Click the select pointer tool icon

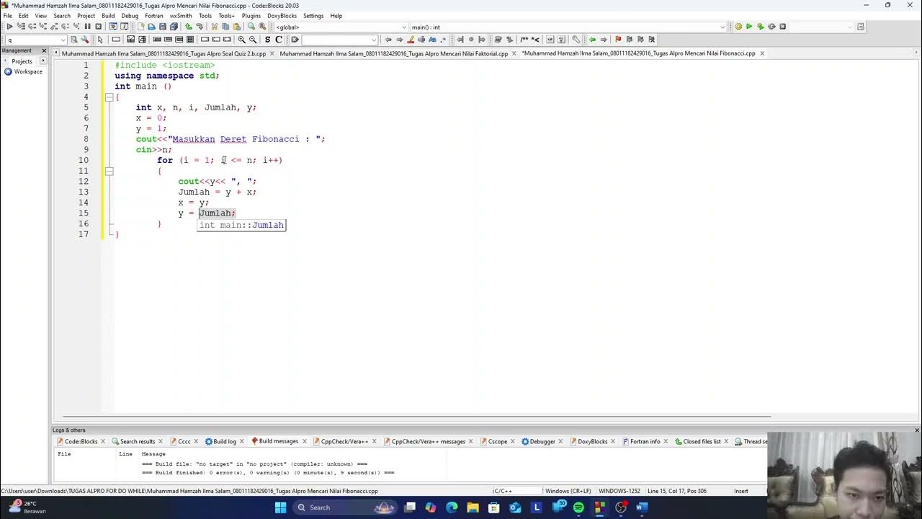100,40
